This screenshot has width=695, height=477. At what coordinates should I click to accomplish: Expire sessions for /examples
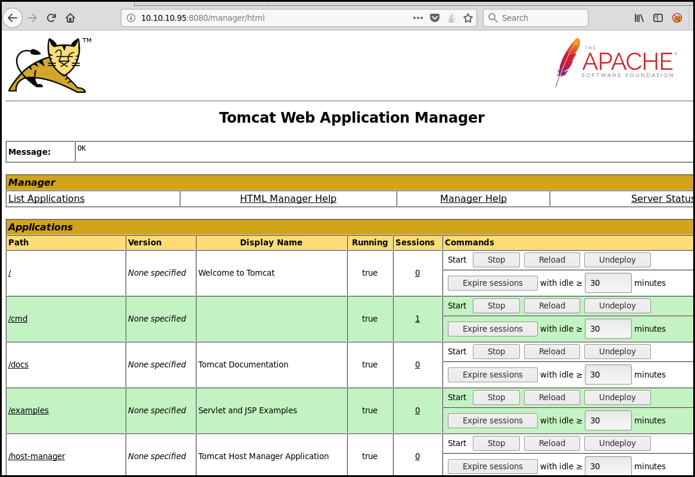pyautogui.click(x=493, y=420)
